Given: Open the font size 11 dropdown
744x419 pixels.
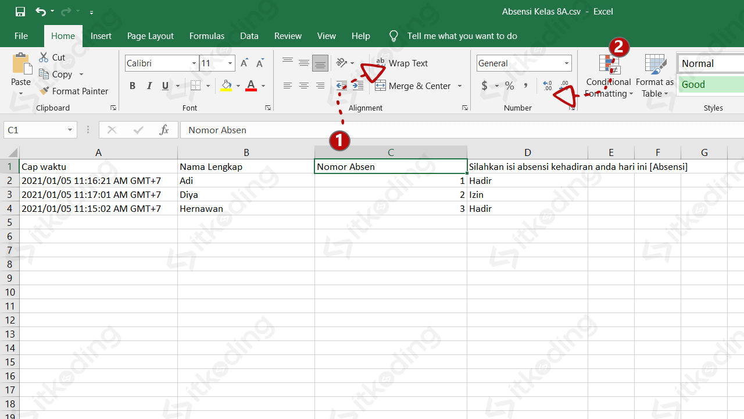Looking at the screenshot, I should [x=230, y=63].
